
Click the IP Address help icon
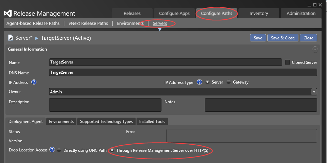point(34,82)
